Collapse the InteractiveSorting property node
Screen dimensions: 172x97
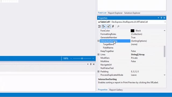pos(98,41)
